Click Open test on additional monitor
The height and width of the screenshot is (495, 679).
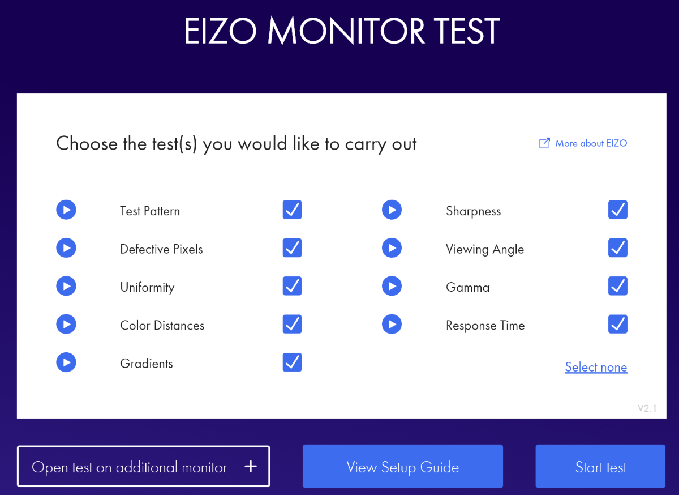144,466
